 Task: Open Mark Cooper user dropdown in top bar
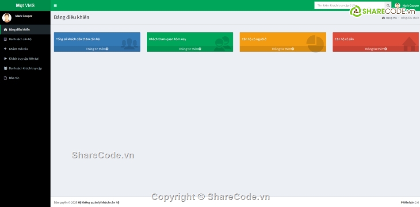tap(407, 5)
